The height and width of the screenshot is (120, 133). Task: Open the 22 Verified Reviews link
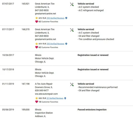tap(55, 98)
